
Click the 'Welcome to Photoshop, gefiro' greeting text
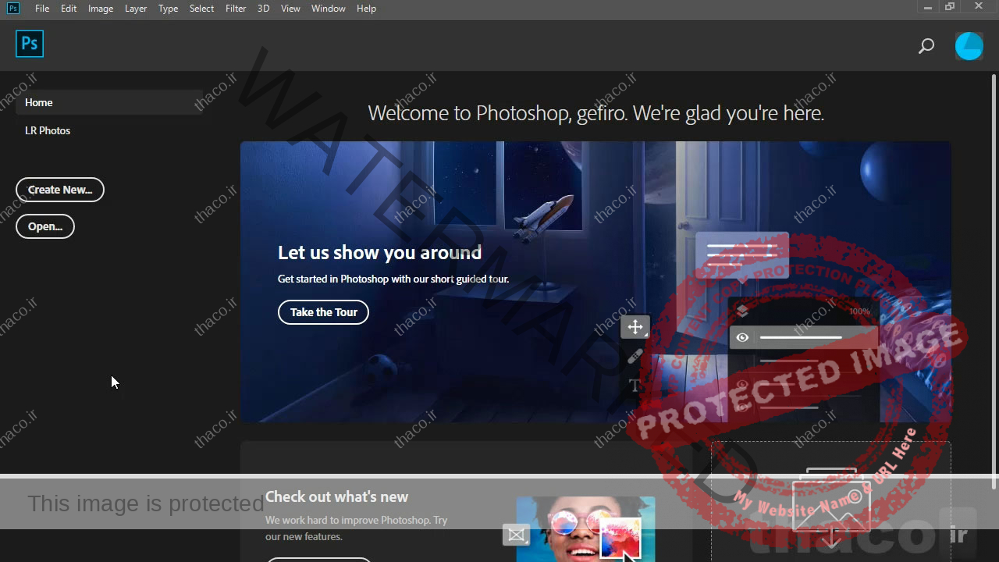(x=596, y=113)
